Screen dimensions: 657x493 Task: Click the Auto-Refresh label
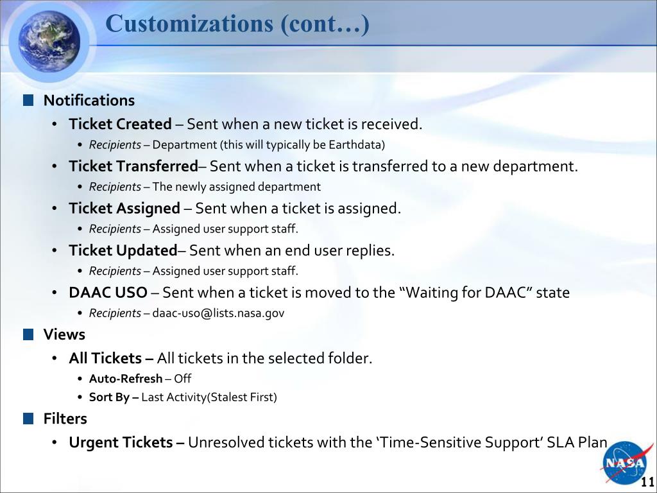click(126, 379)
